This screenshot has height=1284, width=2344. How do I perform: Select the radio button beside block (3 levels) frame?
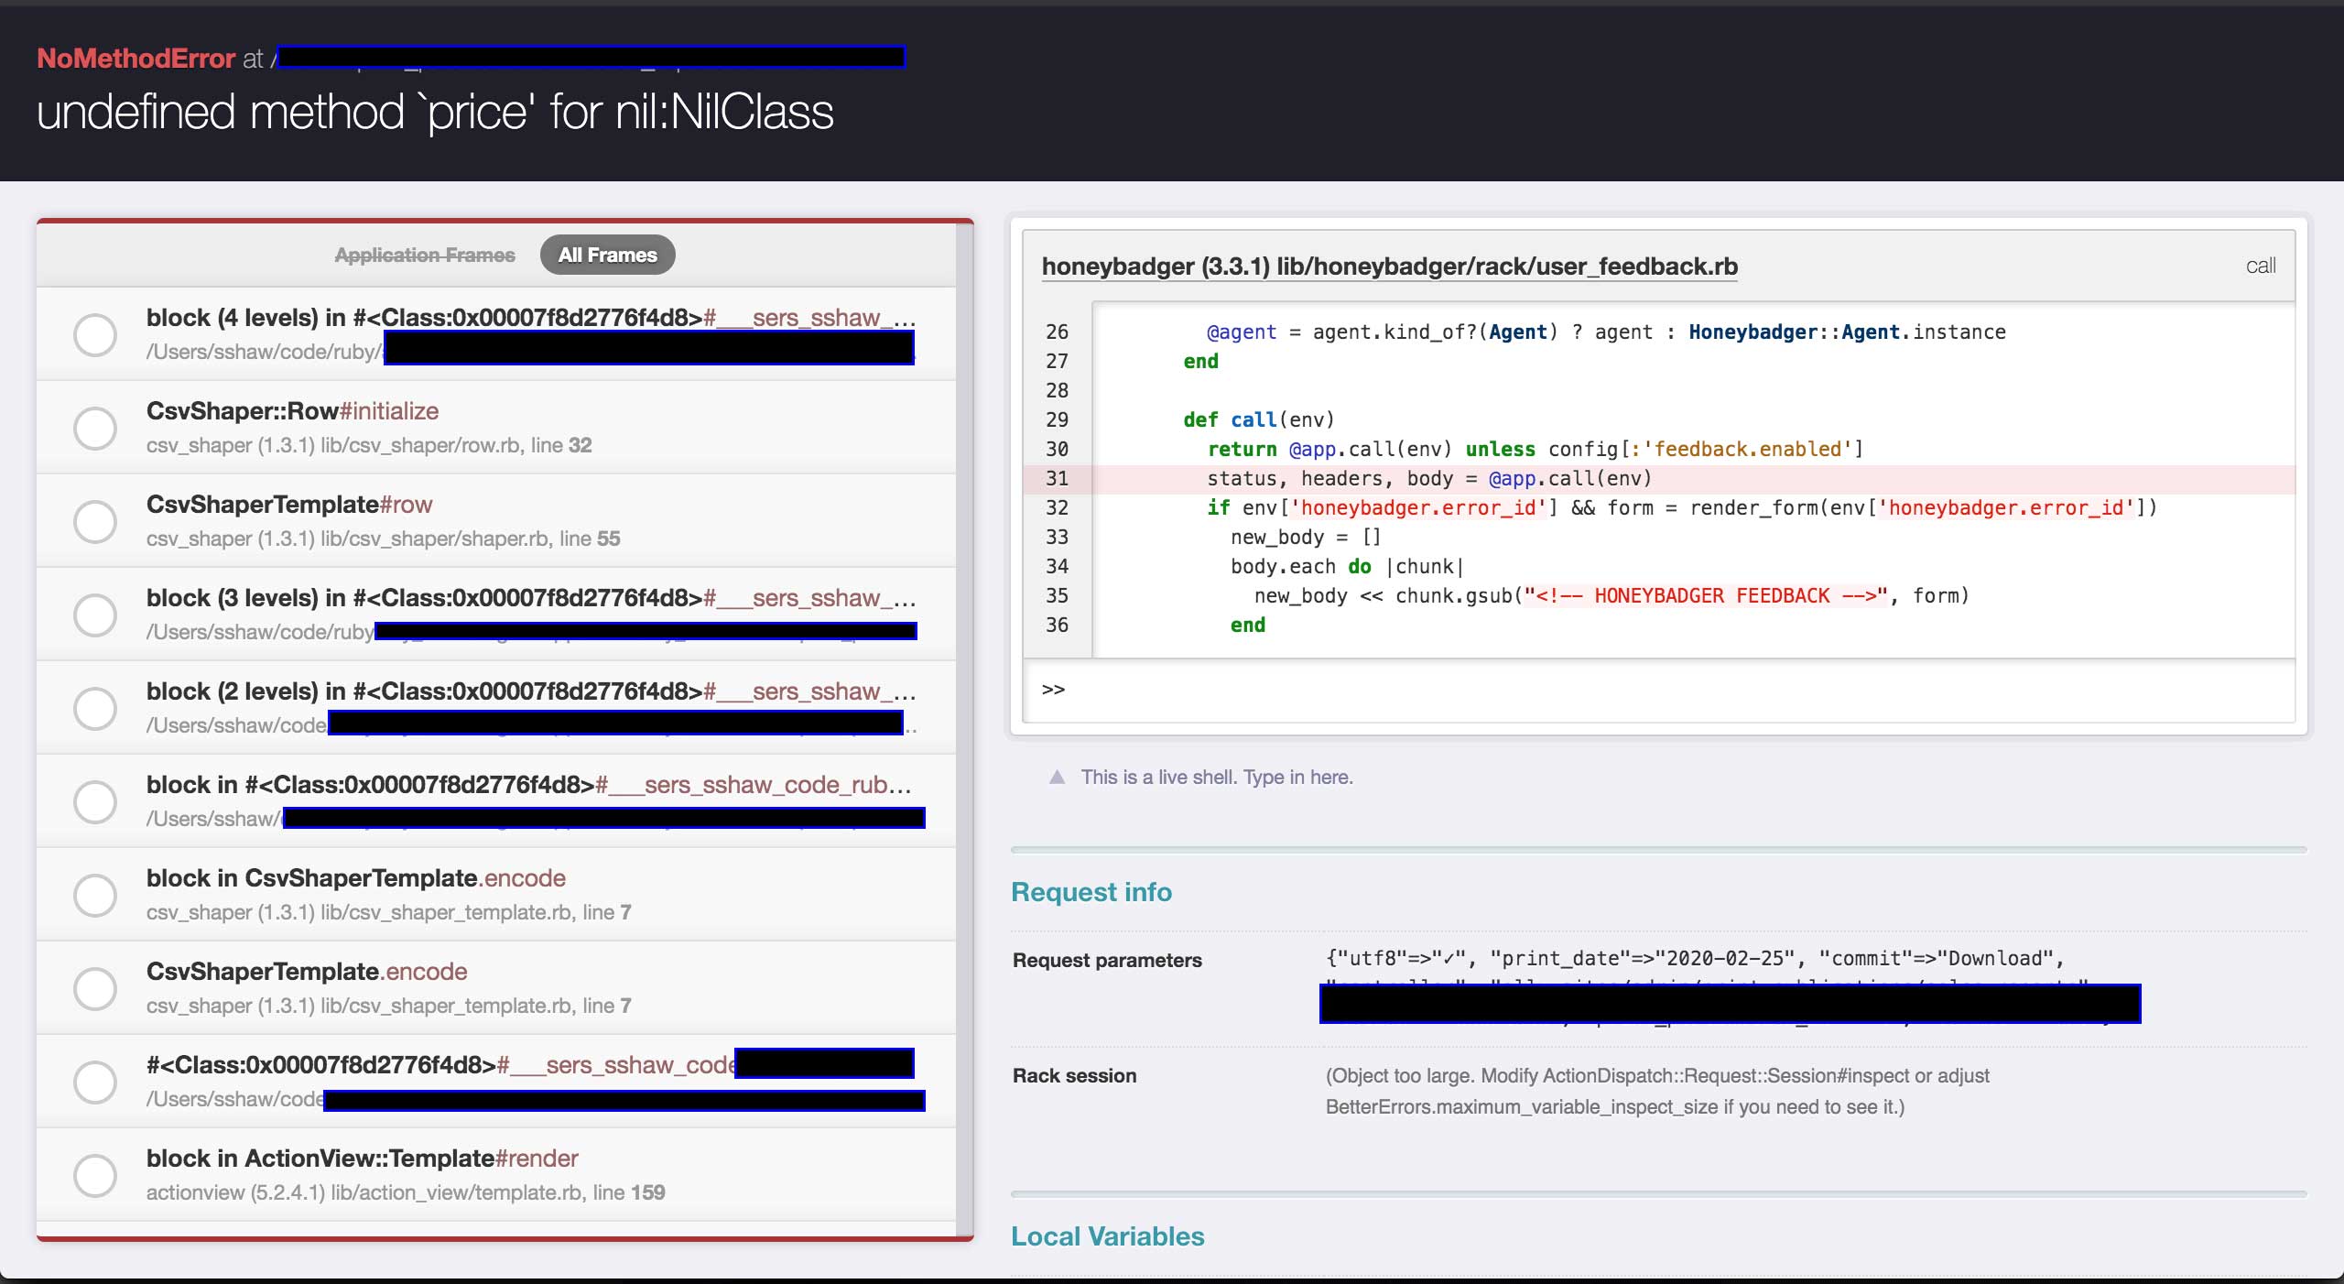pos(95,615)
